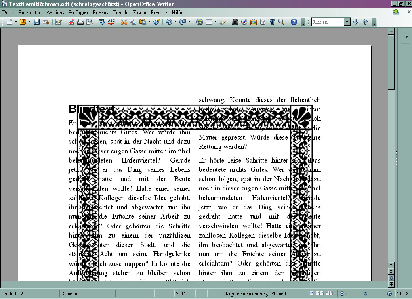This screenshot has width=412, height=299.
Task: Toggle automatic spell check (ABC wavy underline)
Action: click(111, 22)
